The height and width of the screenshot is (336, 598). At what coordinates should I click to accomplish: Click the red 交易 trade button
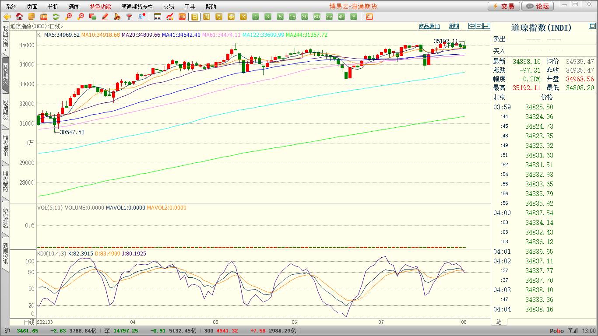click(504, 6)
